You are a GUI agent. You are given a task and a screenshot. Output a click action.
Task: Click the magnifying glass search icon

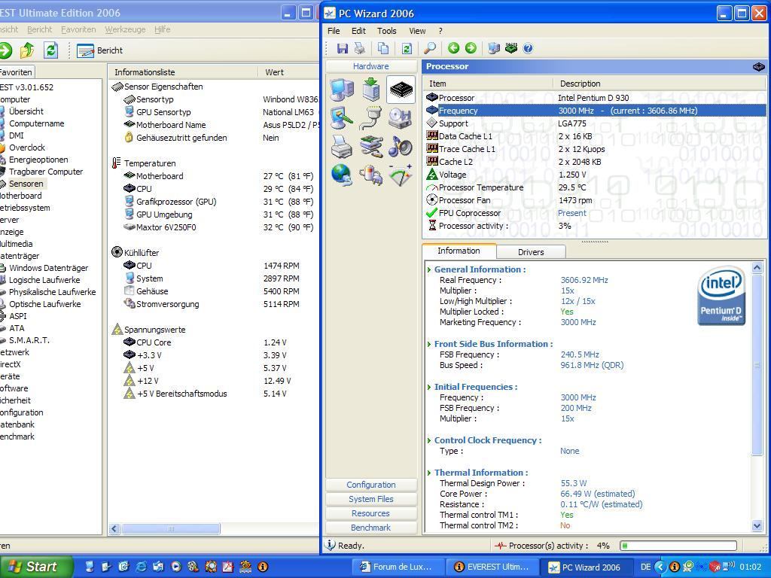(430, 48)
